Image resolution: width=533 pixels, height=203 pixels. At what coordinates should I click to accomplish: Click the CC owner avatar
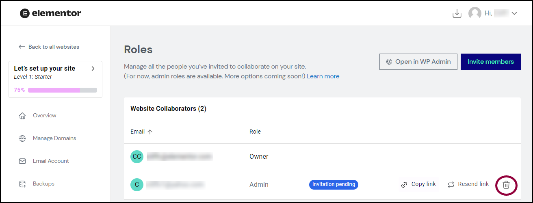137,157
